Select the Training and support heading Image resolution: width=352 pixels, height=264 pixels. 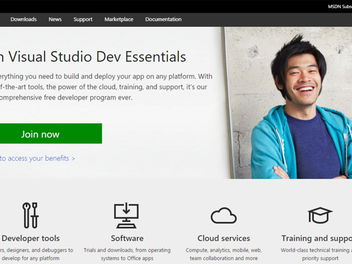pyautogui.click(x=317, y=238)
